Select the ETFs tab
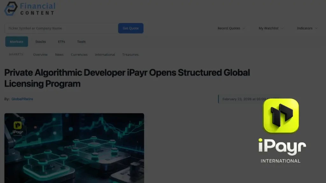 coord(61,42)
